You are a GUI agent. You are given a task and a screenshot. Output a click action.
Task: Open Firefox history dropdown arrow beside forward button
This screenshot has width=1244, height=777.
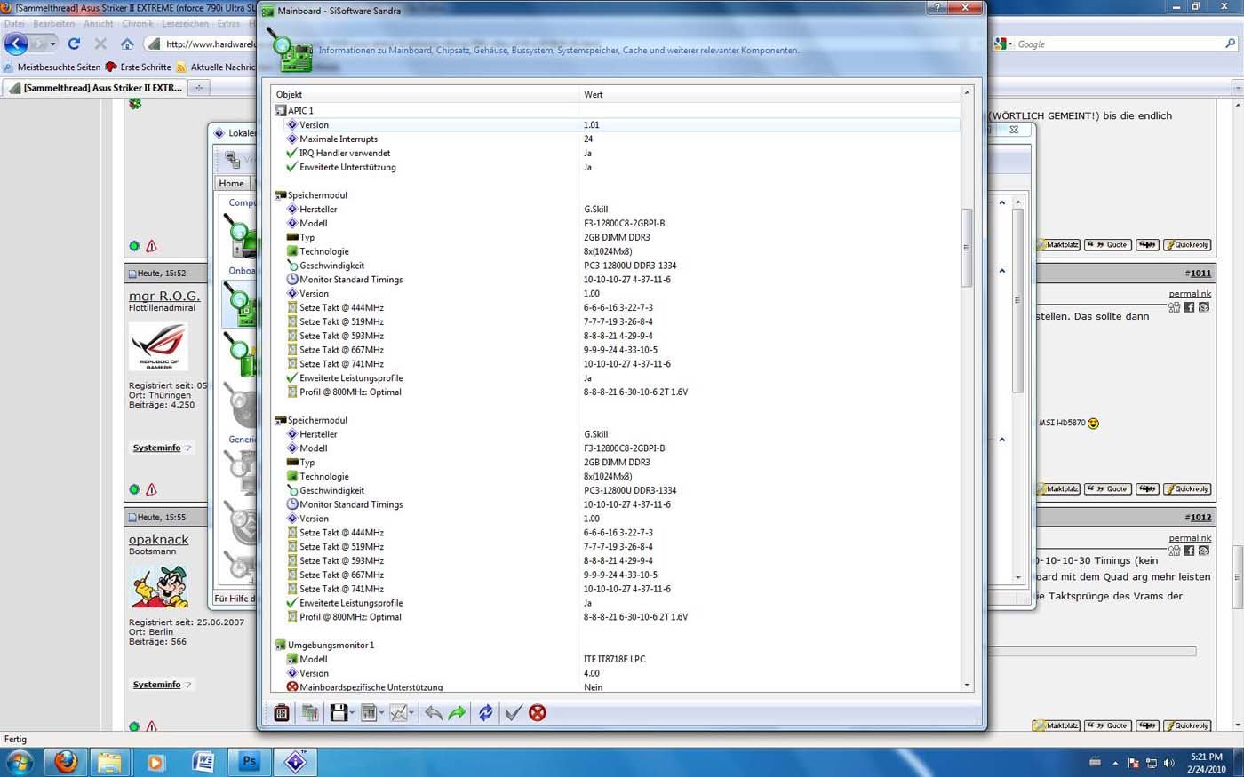coord(53,44)
